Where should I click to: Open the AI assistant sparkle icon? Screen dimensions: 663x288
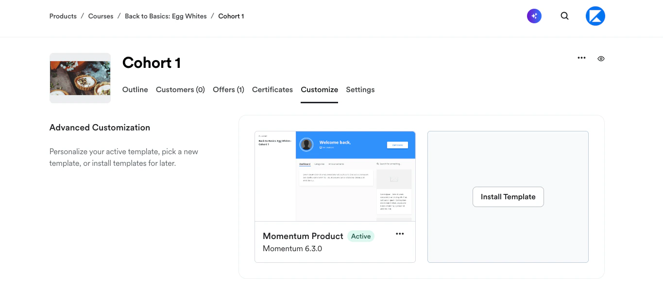tap(534, 16)
